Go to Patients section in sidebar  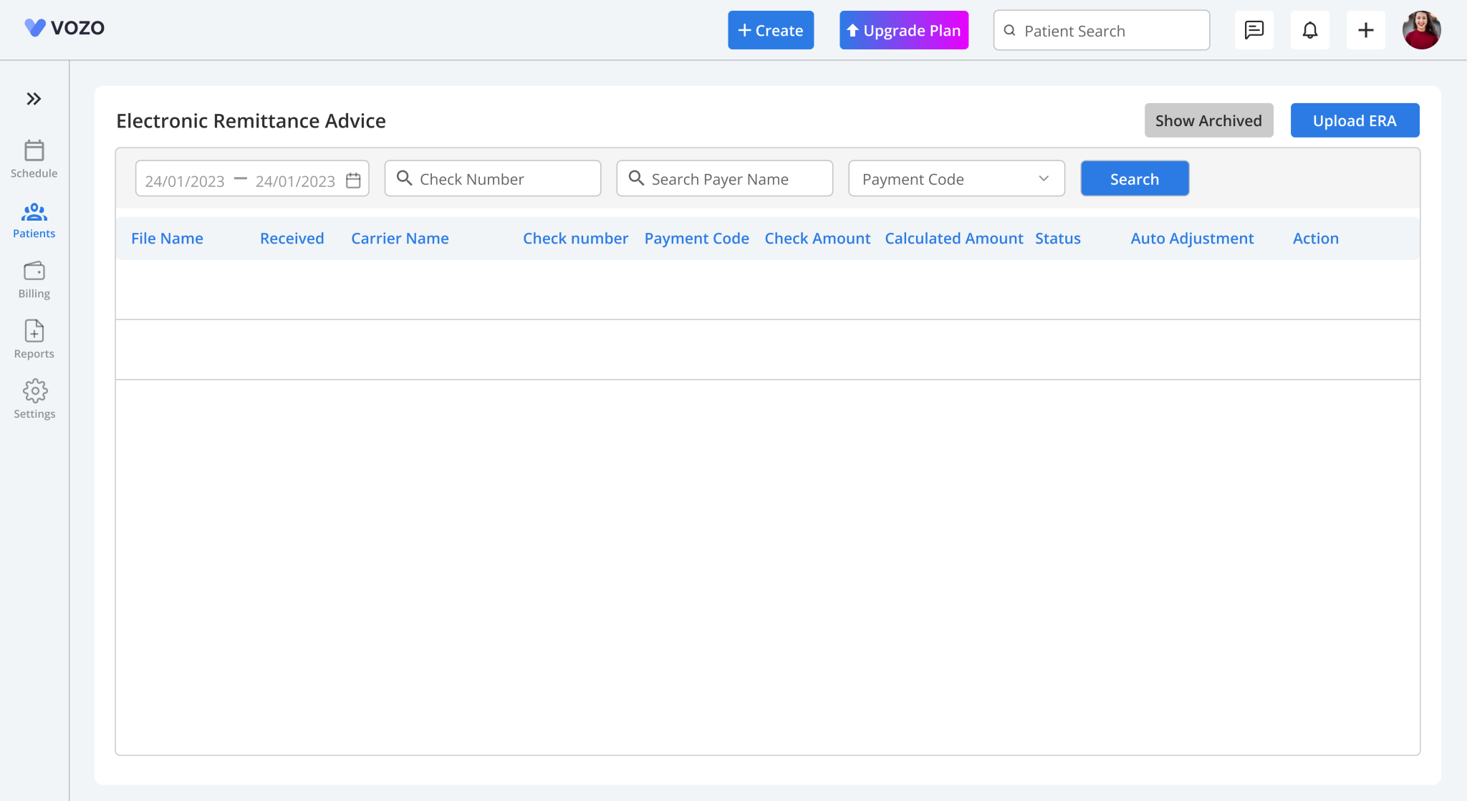click(x=34, y=220)
